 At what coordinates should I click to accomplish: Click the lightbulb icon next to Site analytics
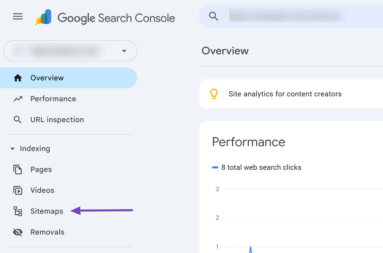[214, 94]
